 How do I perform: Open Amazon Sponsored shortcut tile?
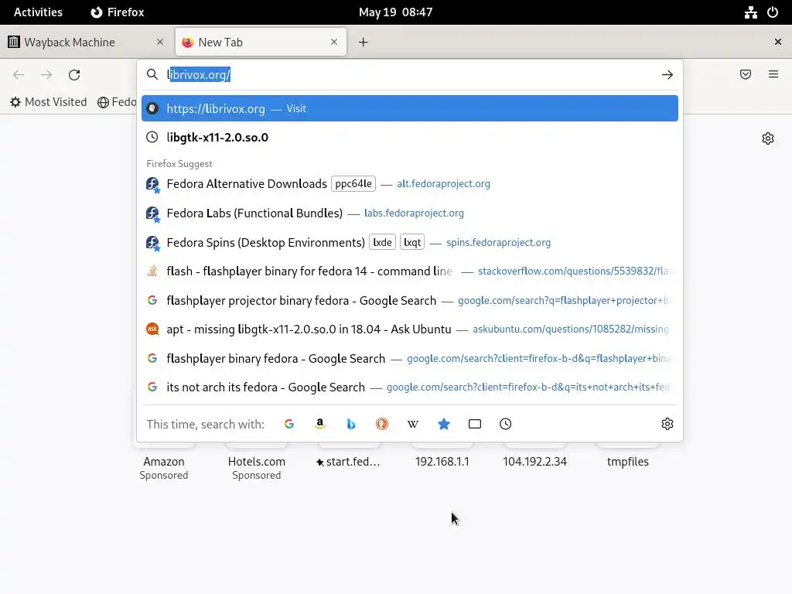point(164,463)
